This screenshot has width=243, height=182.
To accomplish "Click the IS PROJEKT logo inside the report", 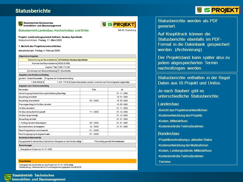I will (x=118, y=25).
